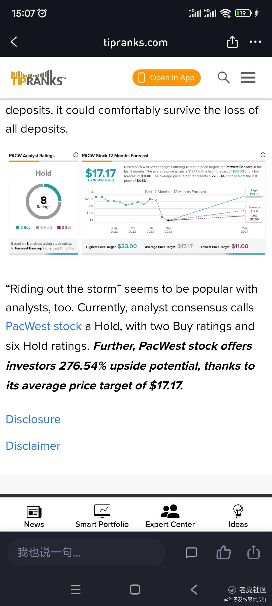This screenshot has width=272, height=606.
Task: Open the three-dot more options menu
Action: coord(255,42)
